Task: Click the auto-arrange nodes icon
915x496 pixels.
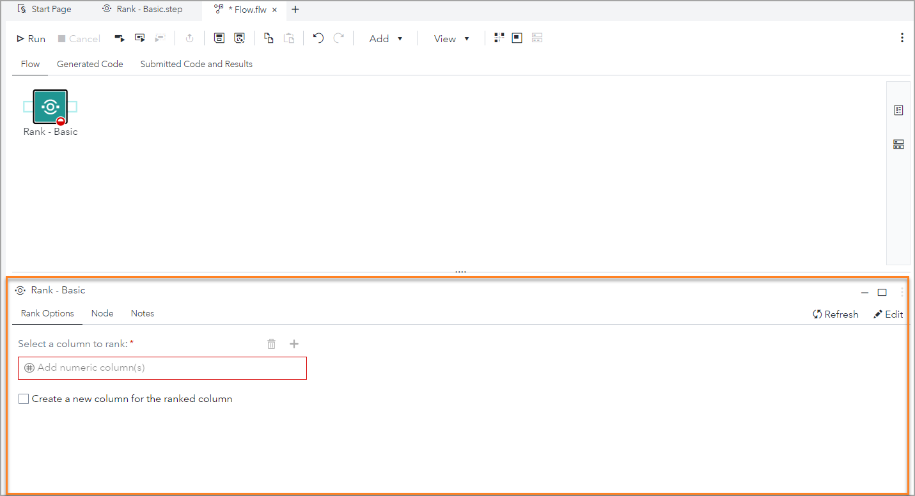Action: pyautogui.click(x=499, y=38)
